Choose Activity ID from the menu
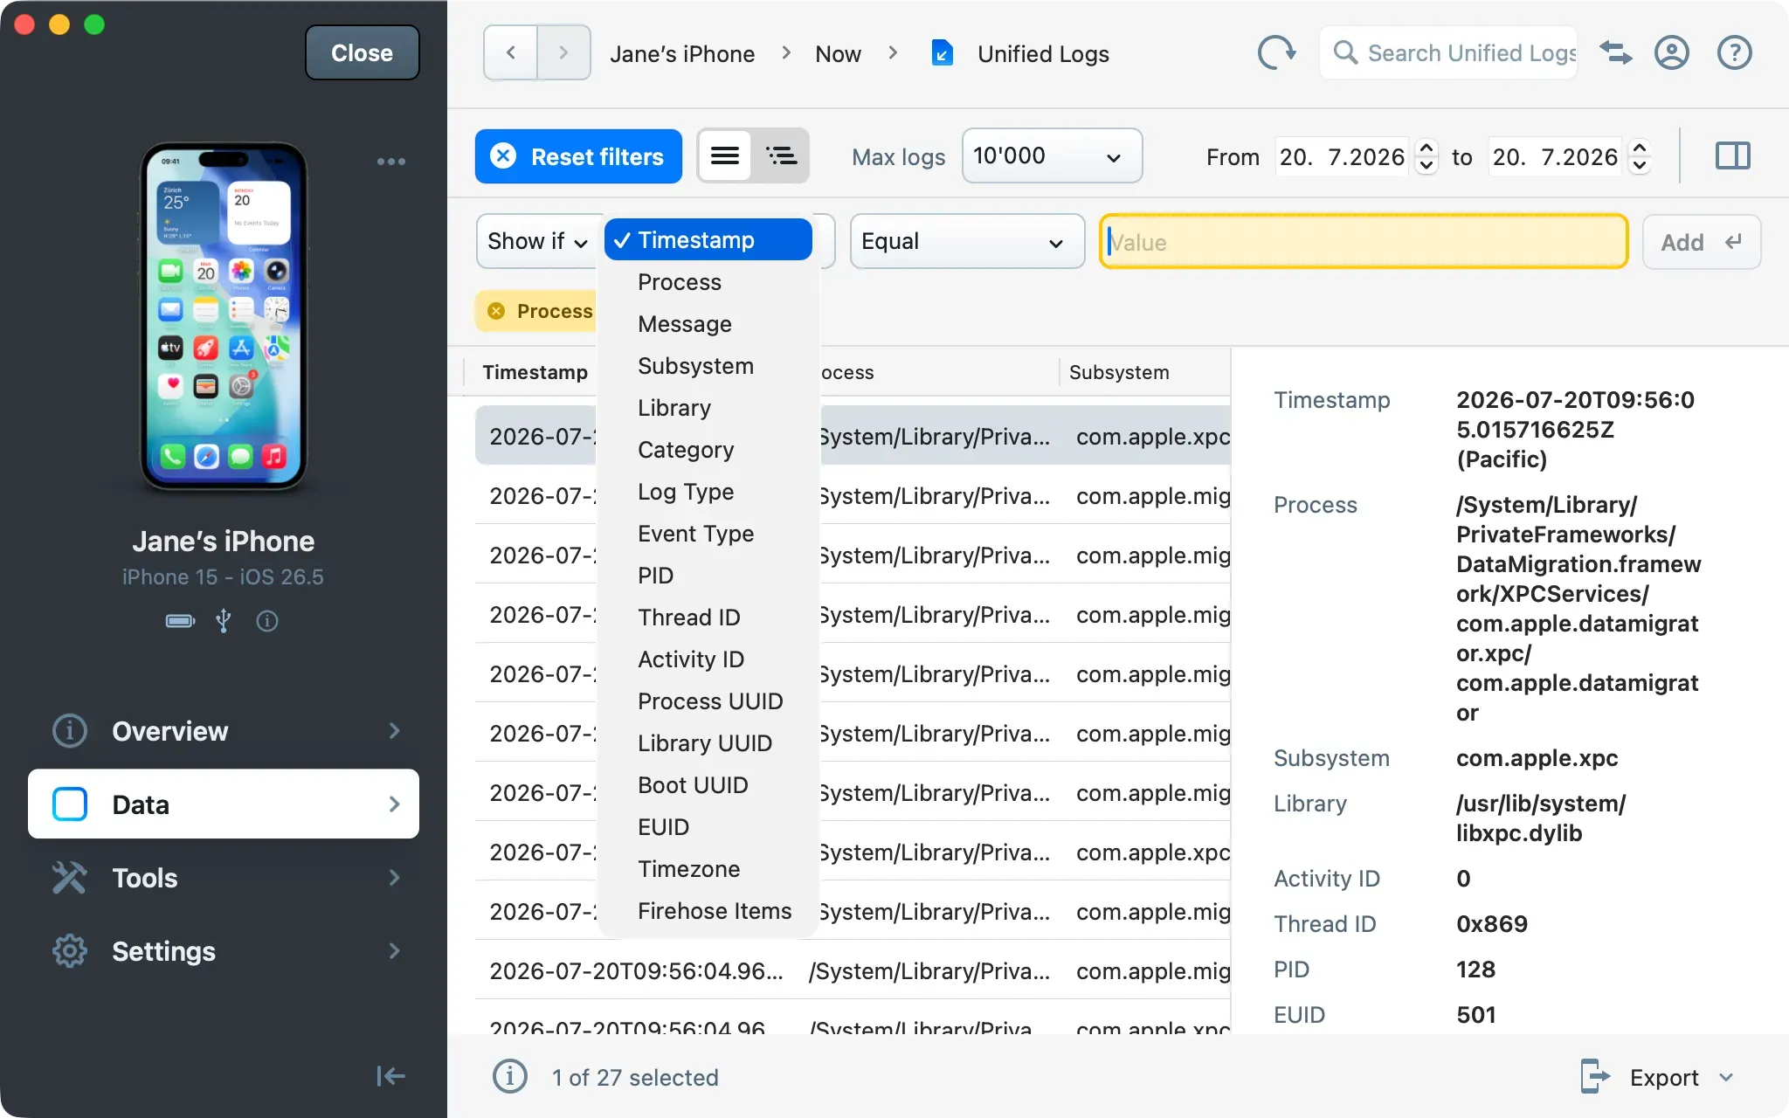The height and width of the screenshot is (1118, 1789). [708, 659]
